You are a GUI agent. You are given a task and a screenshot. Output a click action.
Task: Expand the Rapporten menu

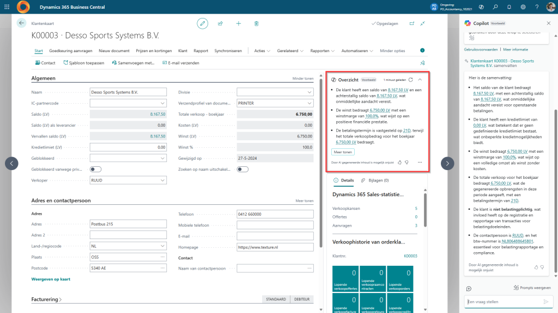[x=323, y=51]
